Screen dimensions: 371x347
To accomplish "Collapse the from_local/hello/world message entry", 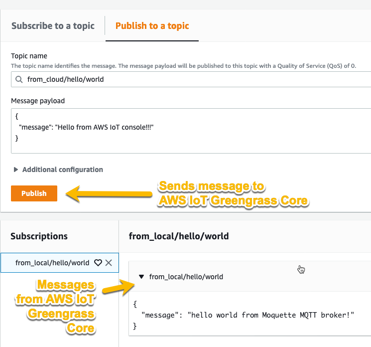I will coord(141,277).
